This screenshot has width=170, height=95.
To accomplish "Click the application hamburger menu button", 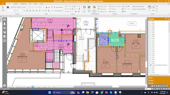I will click(x=3, y=4).
